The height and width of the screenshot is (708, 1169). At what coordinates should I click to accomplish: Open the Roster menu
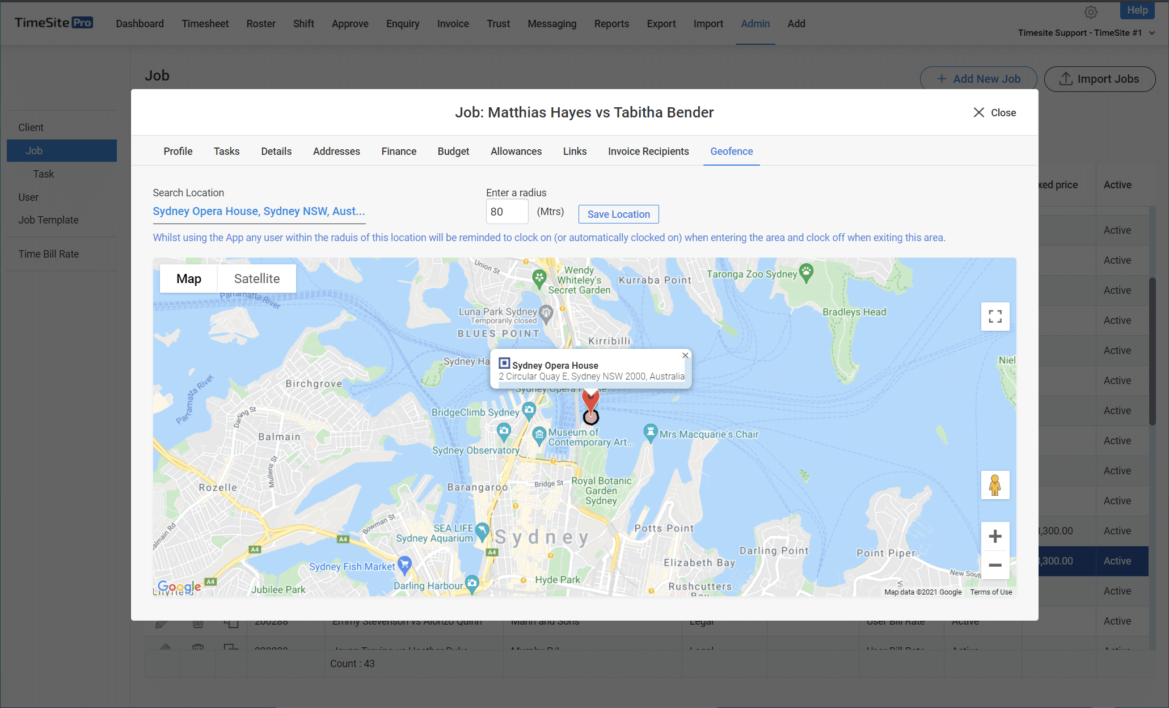[x=261, y=24]
